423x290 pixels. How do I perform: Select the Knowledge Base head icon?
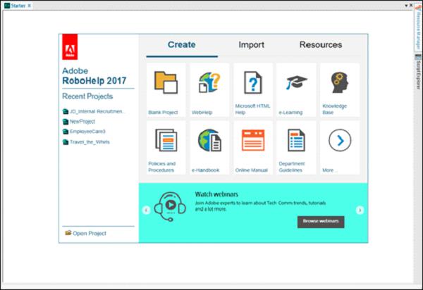340,82
